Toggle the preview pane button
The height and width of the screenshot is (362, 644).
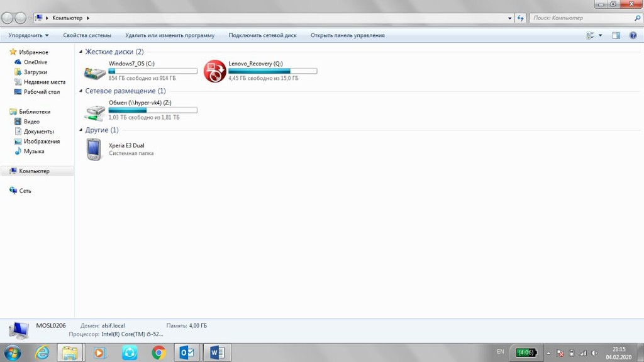(x=616, y=35)
